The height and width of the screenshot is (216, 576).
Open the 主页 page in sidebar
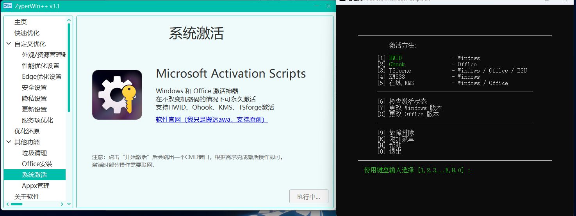[x=21, y=22]
